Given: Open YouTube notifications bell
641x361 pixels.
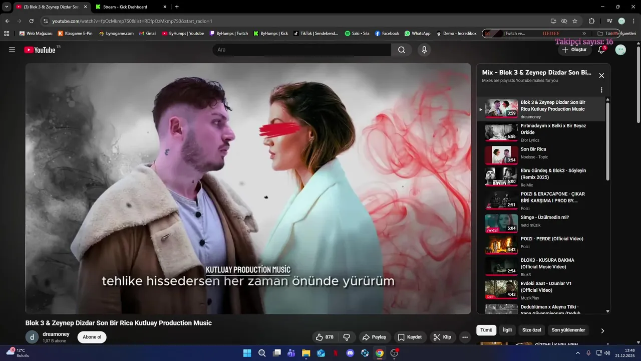Looking at the screenshot, I should point(602,50).
